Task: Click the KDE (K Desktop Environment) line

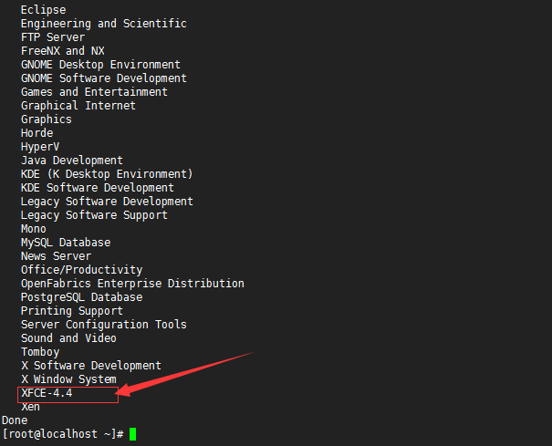Action: (107, 174)
